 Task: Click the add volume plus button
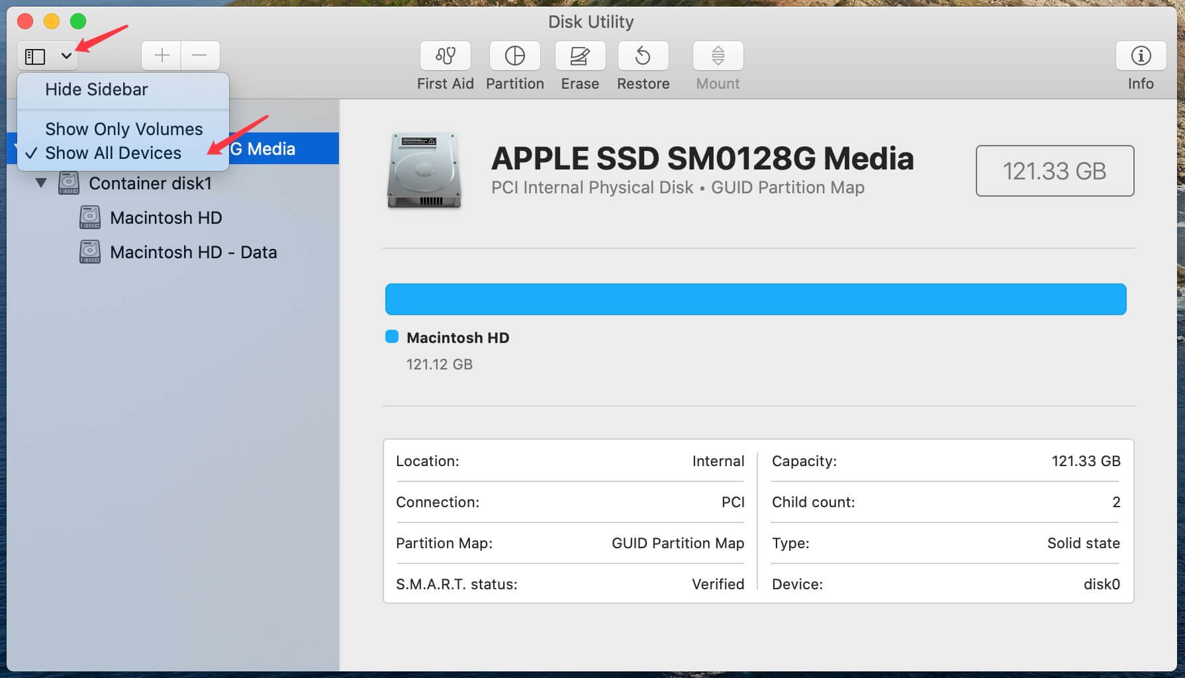coord(160,56)
